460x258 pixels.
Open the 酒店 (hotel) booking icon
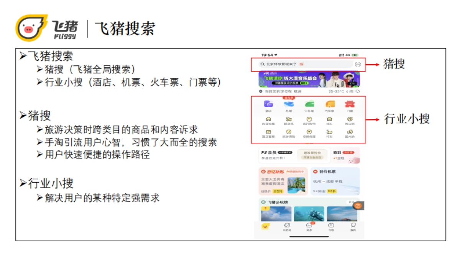coord(268,104)
